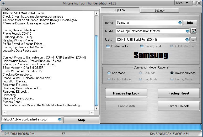Click the Direct Unlock button
The width and height of the screenshot is (203, 137).
179,106
